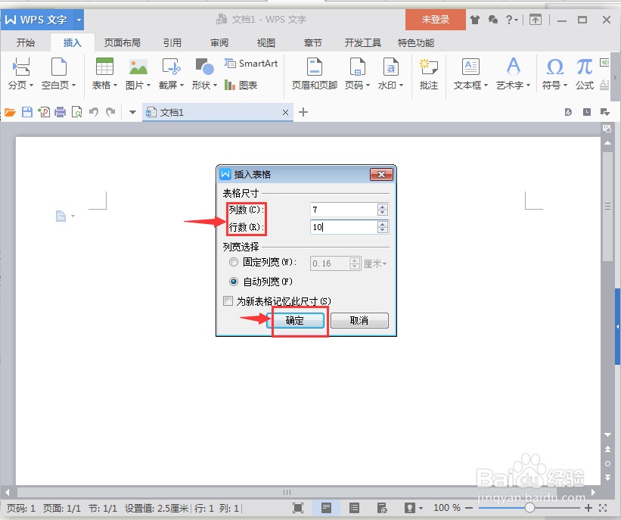Insert a blank page (空白页) icon

click(x=58, y=67)
